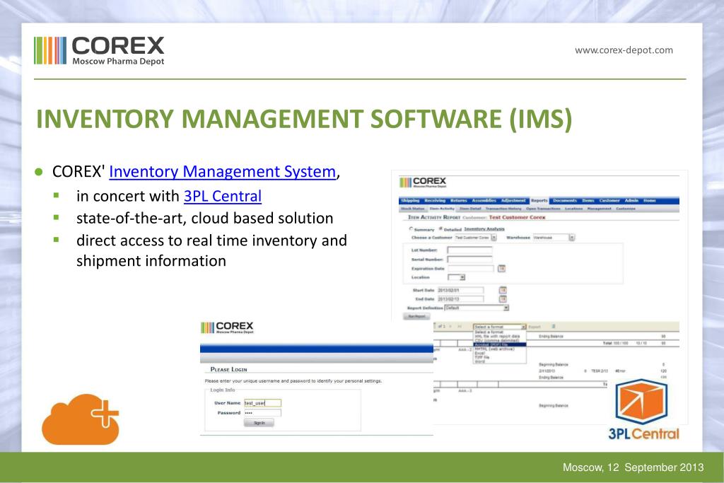This screenshot has height=483, width=724.
Task: Open the End Date calendar picker icon
Action: pyautogui.click(x=503, y=298)
